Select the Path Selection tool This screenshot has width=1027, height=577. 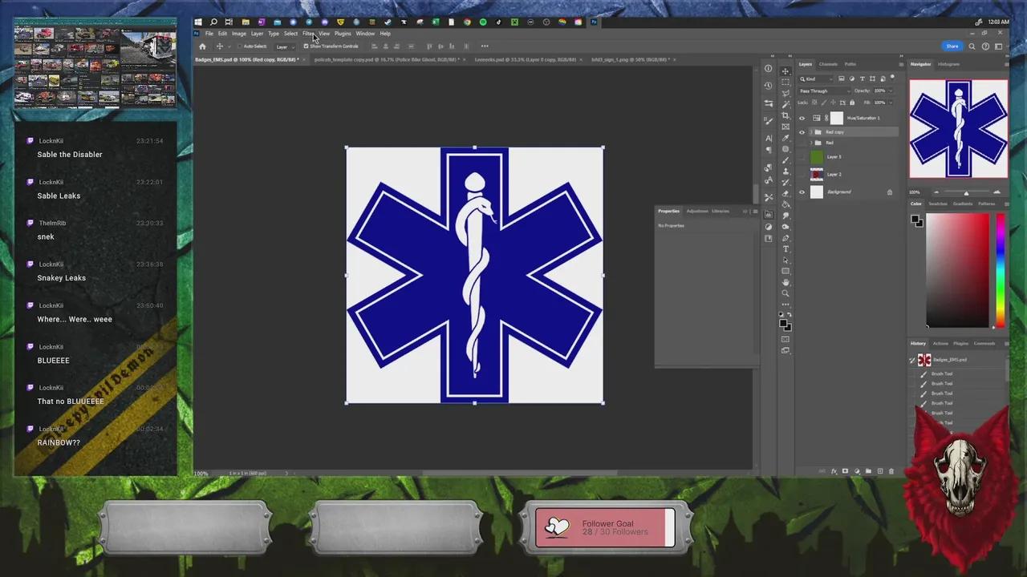click(x=785, y=260)
